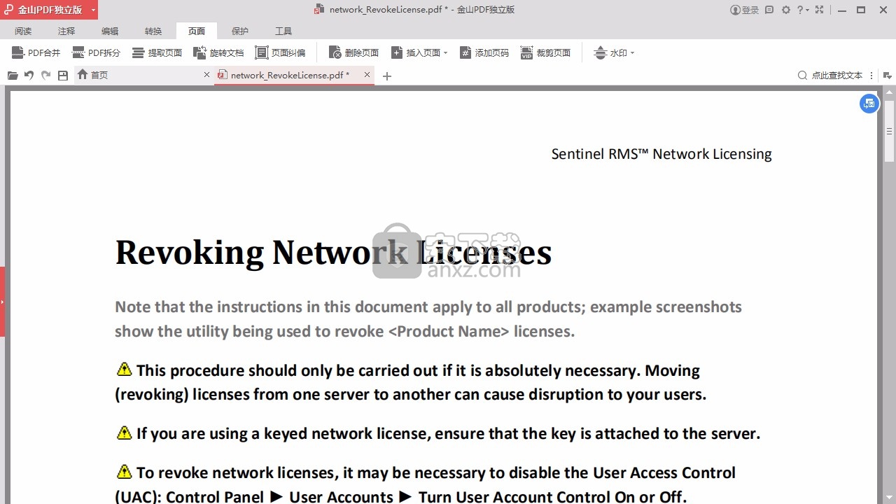Toggle fullscreen mode icon
Viewport: 896px width, 504px height.
[x=820, y=10]
